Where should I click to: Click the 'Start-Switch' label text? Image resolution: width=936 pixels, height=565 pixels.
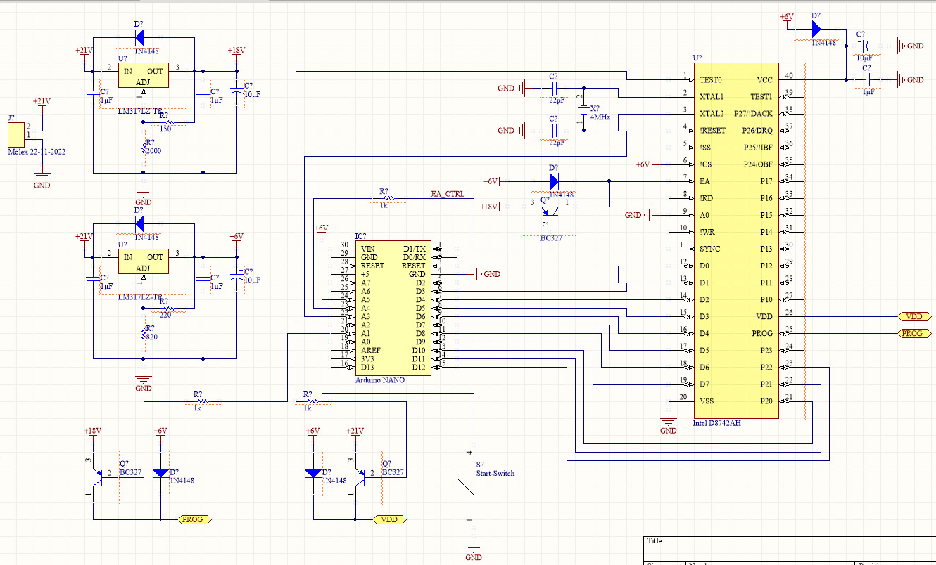[x=495, y=474]
